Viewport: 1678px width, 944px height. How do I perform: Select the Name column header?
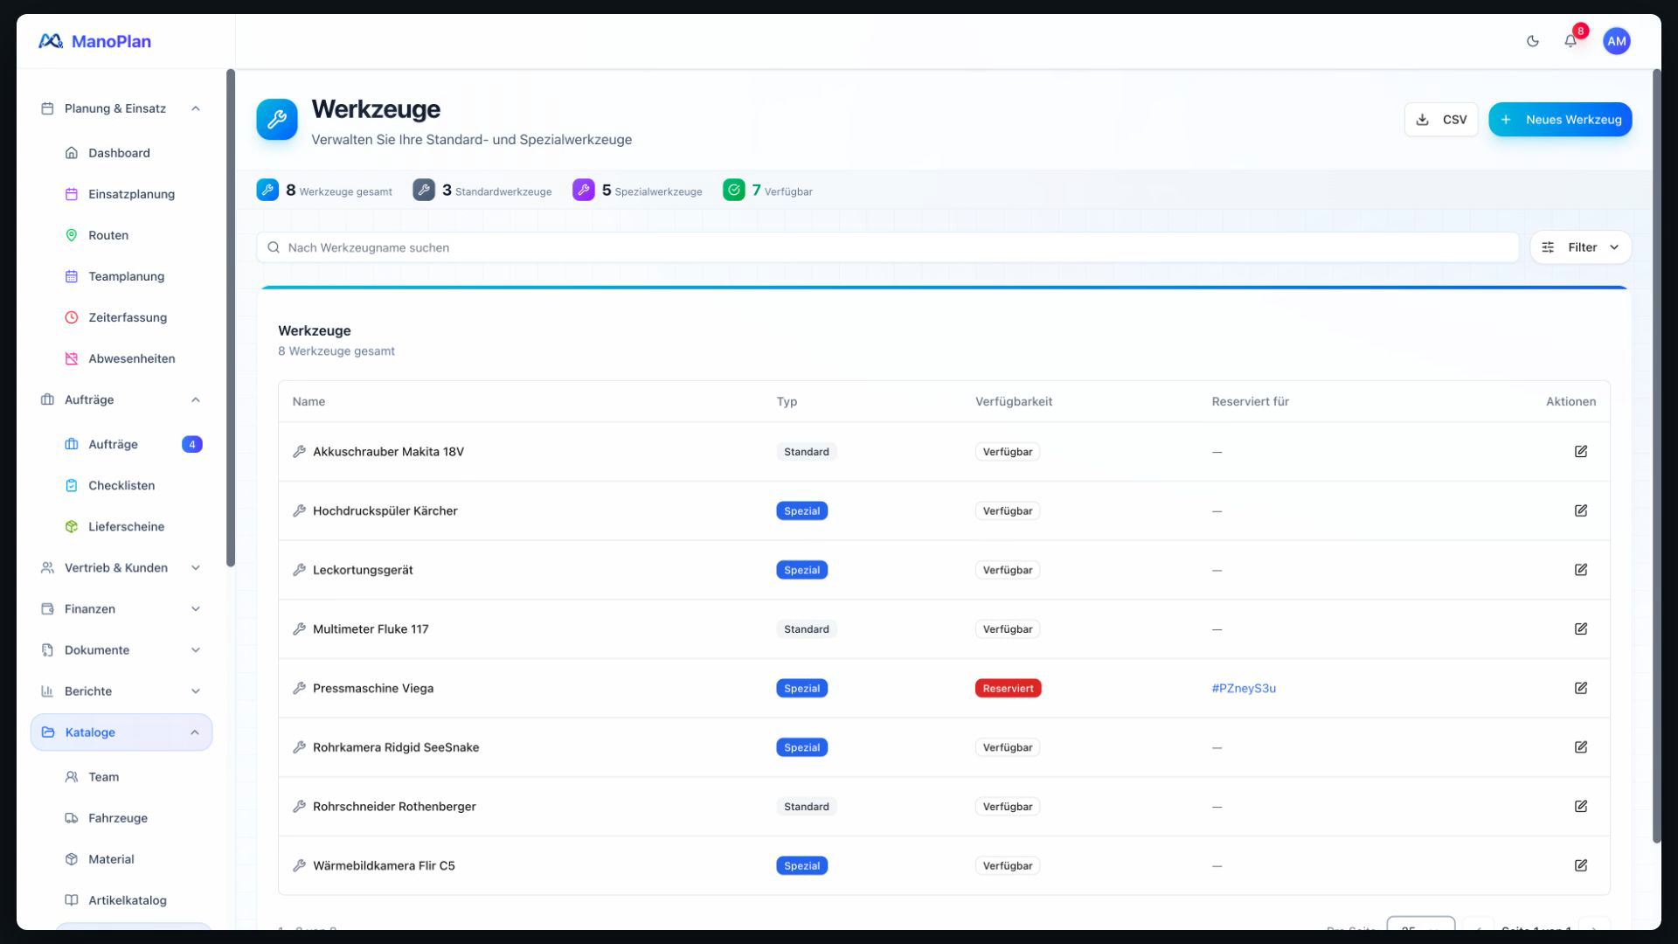point(309,402)
